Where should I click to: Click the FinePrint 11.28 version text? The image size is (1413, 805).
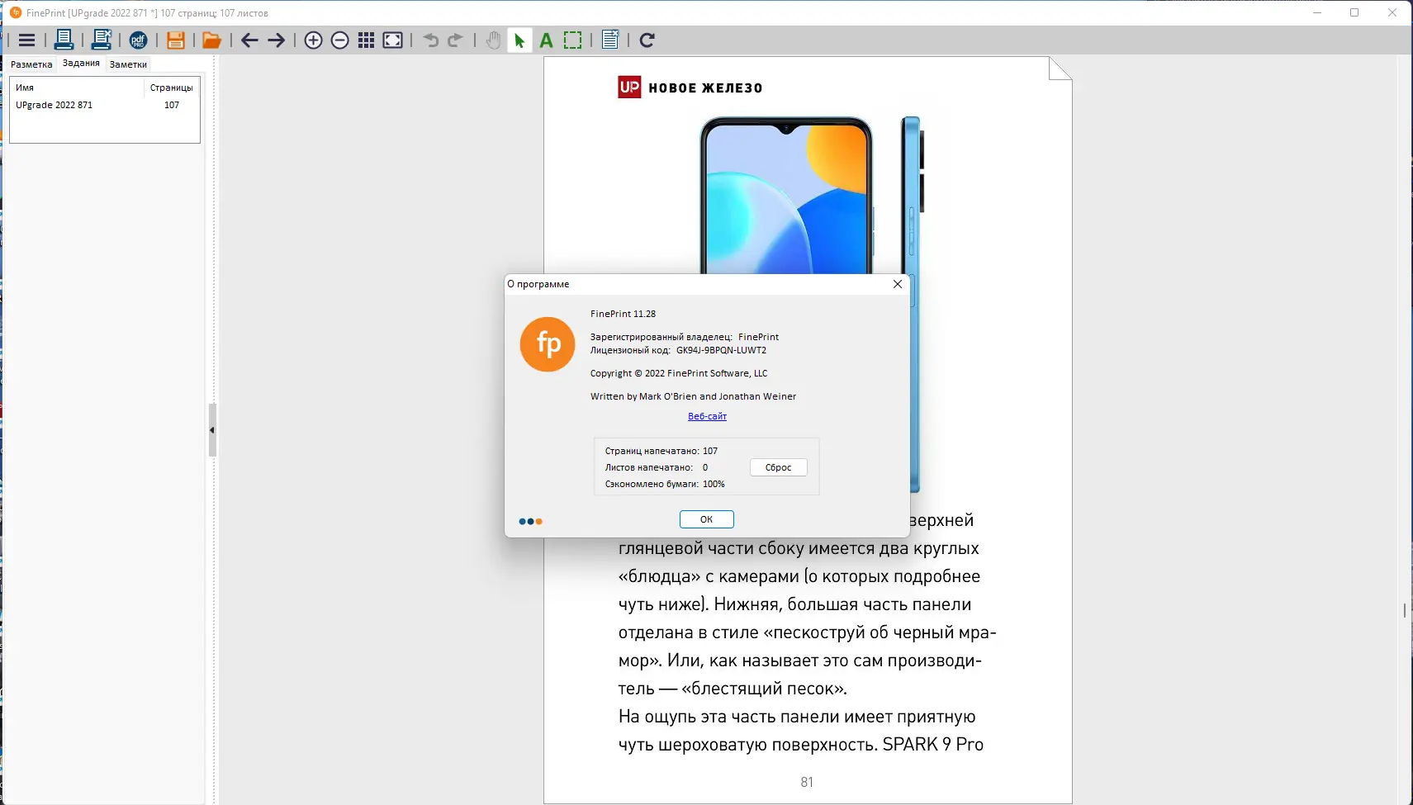point(623,314)
